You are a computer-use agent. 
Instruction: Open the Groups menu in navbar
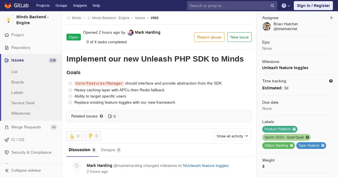click(x=61, y=6)
